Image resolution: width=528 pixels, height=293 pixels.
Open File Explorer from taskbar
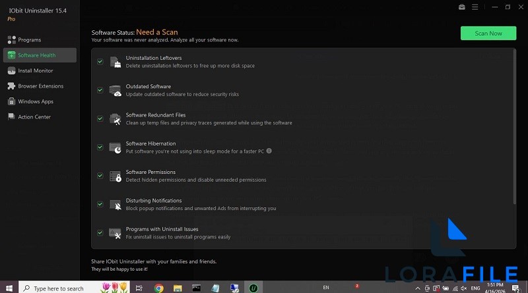[178, 288]
